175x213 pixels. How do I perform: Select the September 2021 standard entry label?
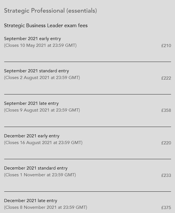[x=37, y=71]
